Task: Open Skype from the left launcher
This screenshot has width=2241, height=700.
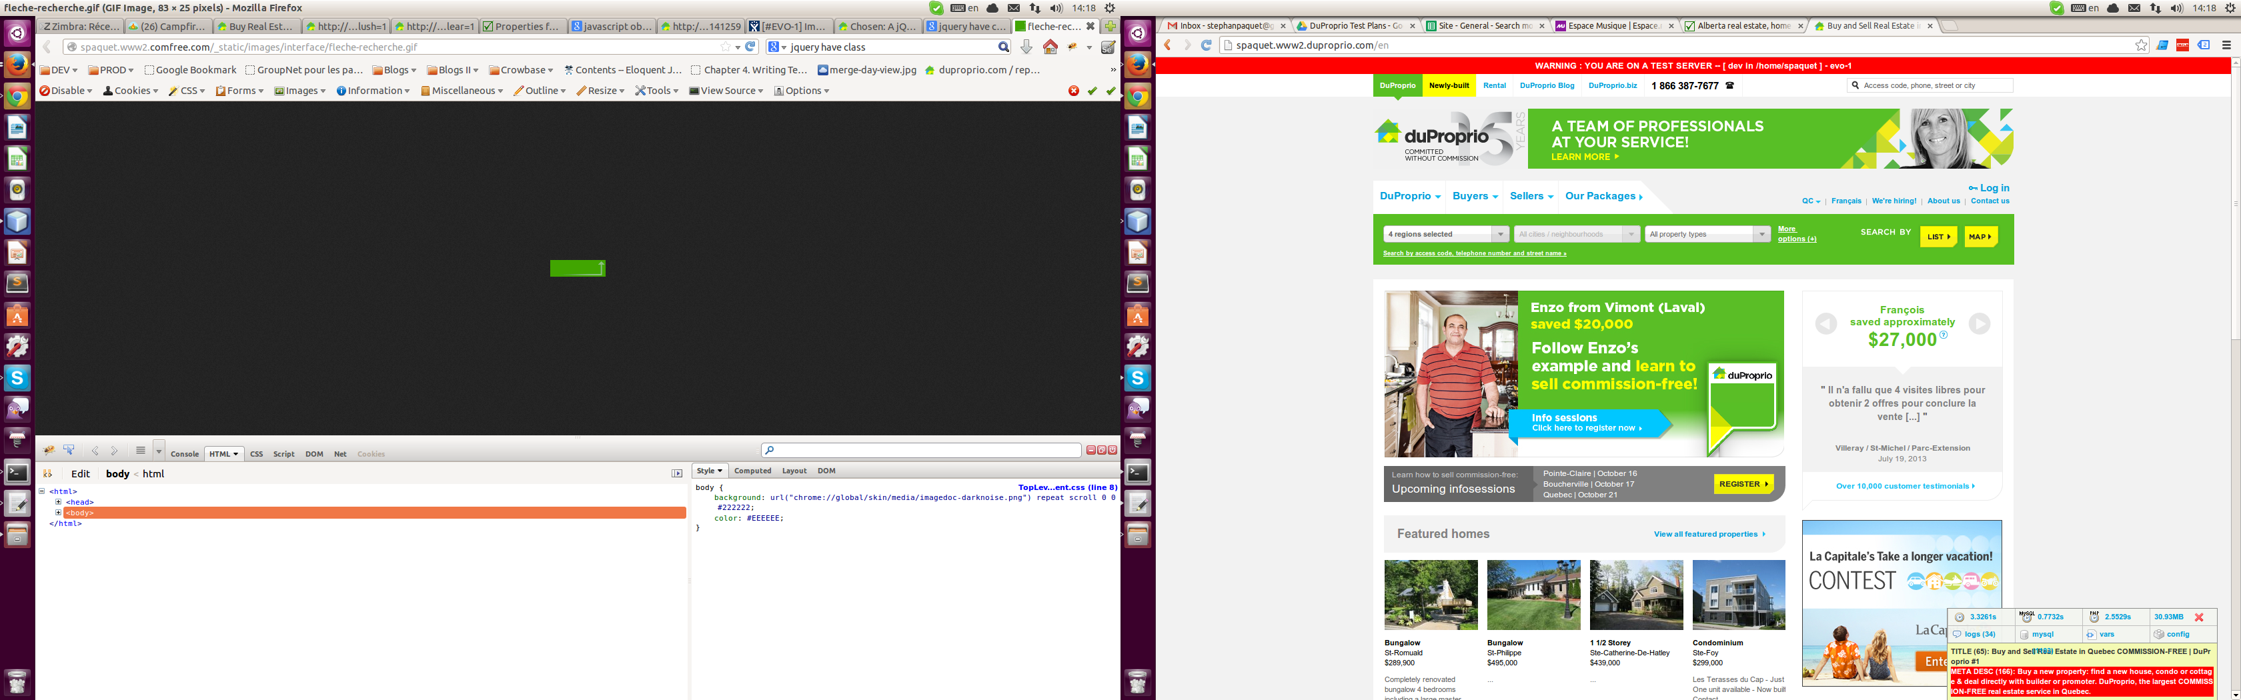Action: pyautogui.click(x=17, y=377)
